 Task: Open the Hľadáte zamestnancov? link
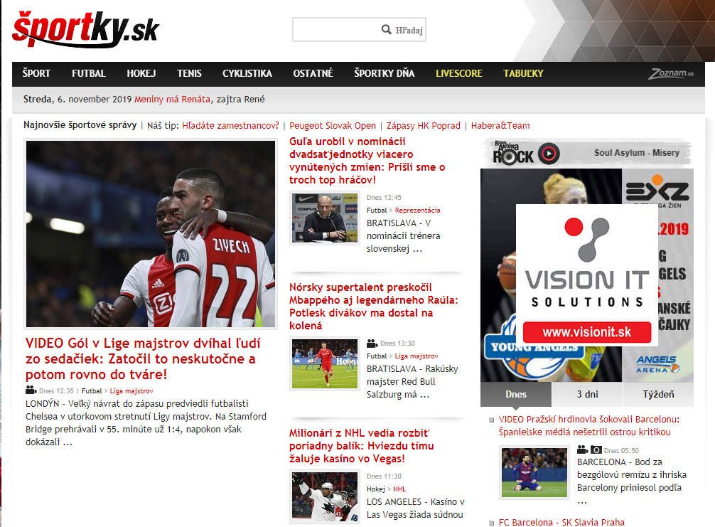[x=230, y=125]
